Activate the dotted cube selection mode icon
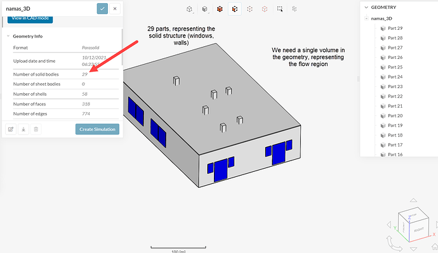 249,10
